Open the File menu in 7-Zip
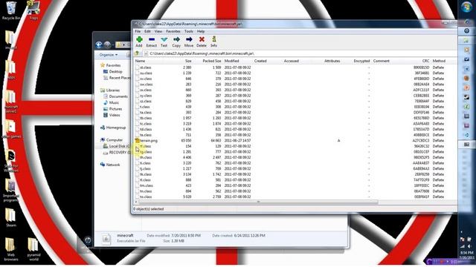This screenshot has height=267, width=476. 138,31
